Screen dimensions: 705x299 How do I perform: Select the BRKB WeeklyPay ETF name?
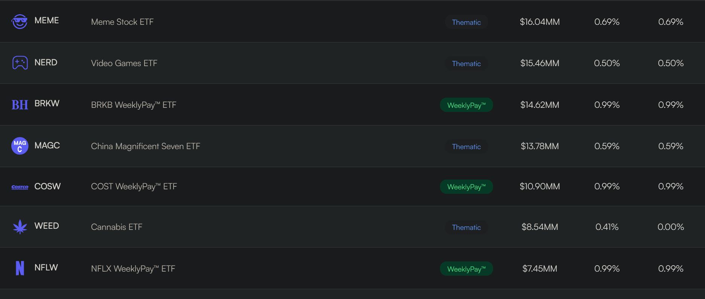coord(134,105)
